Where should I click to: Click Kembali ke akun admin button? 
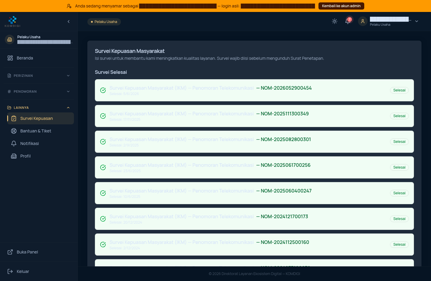(x=341, y=6)
